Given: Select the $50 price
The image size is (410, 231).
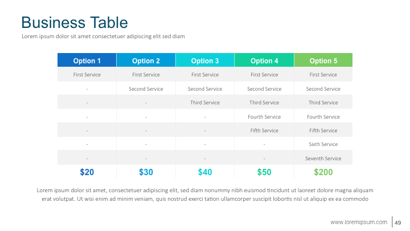Looking at the screenshot, I should 264,172.
